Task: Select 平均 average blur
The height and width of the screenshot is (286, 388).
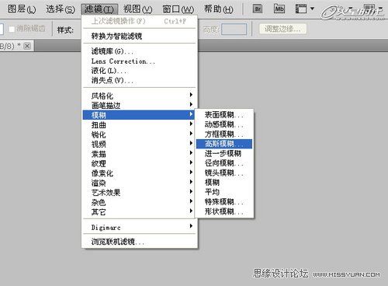Action: pyautogui.click(x=224, y=192)
